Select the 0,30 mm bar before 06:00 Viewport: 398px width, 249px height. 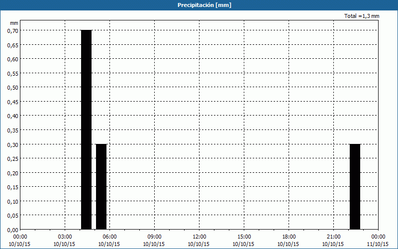[x=101, y=187]
